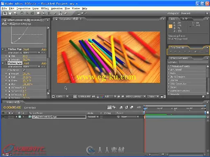Open the Workspace Standard dropdown
This screenshot has width=210, height=157.
[194, 13]
